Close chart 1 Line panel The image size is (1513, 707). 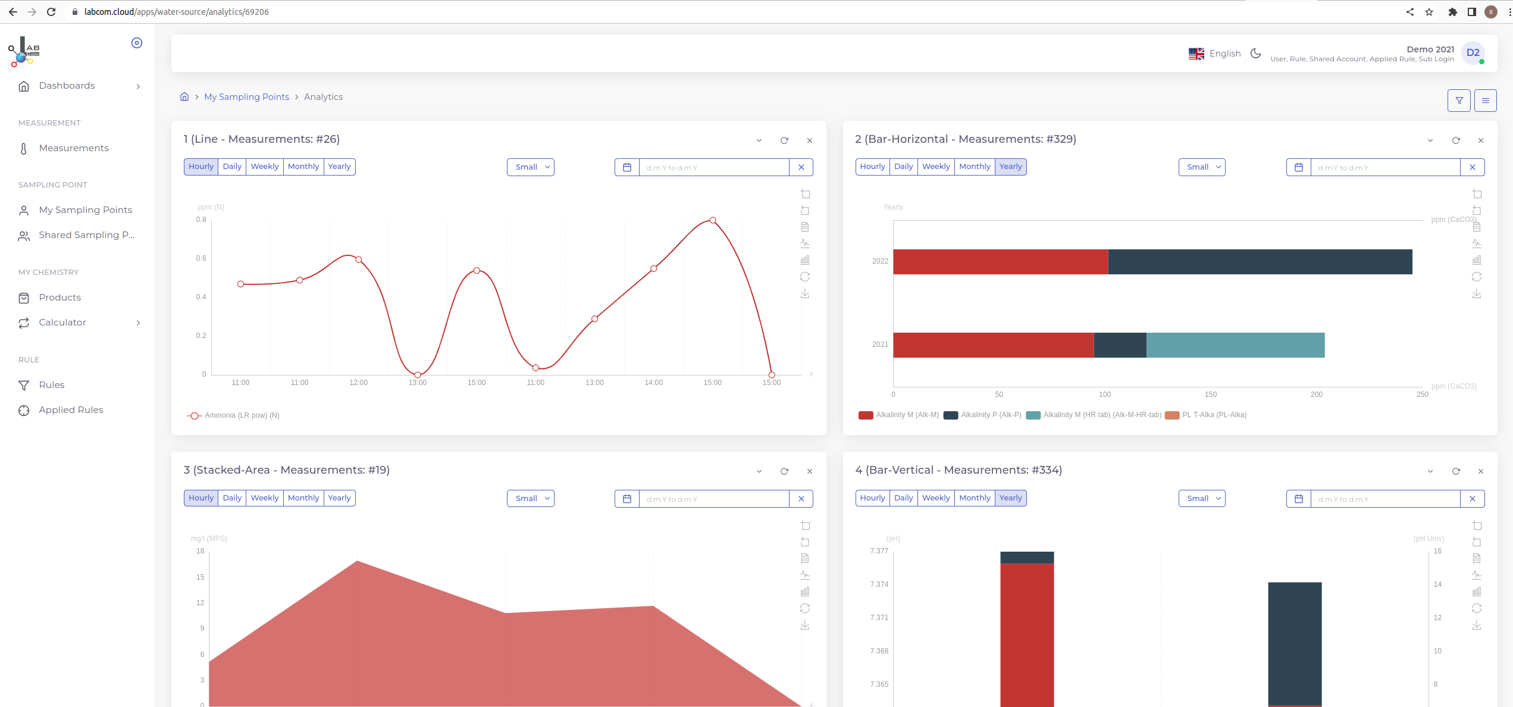810,140
